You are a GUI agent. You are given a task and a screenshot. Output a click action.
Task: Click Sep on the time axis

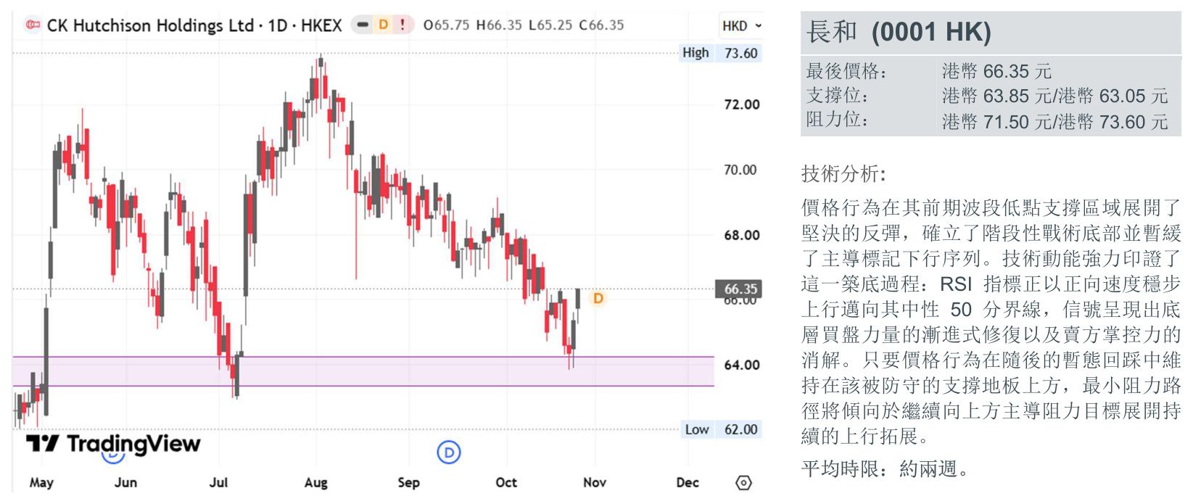pos(409,482)
